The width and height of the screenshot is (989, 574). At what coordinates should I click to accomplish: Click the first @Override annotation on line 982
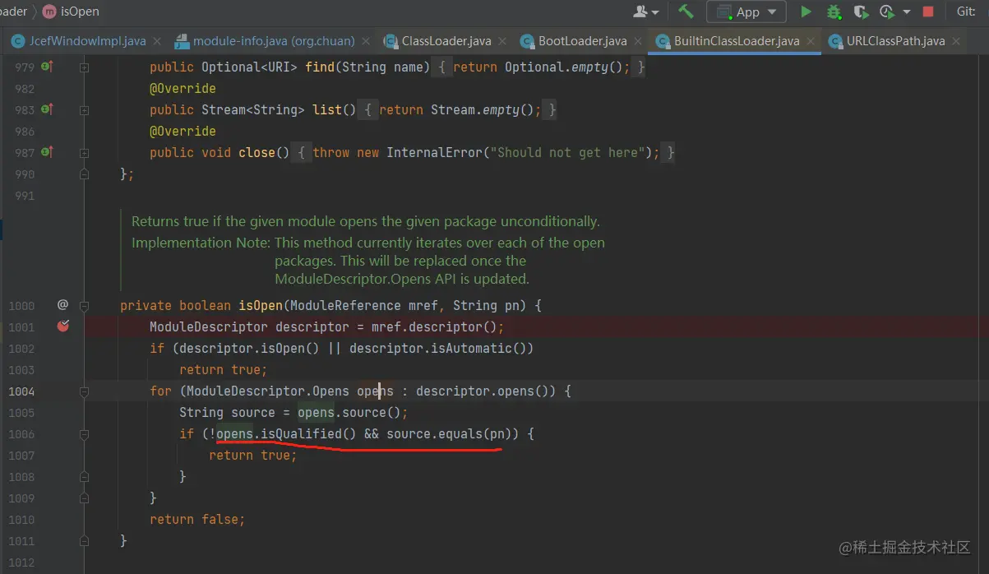click(x=183, y=88)
